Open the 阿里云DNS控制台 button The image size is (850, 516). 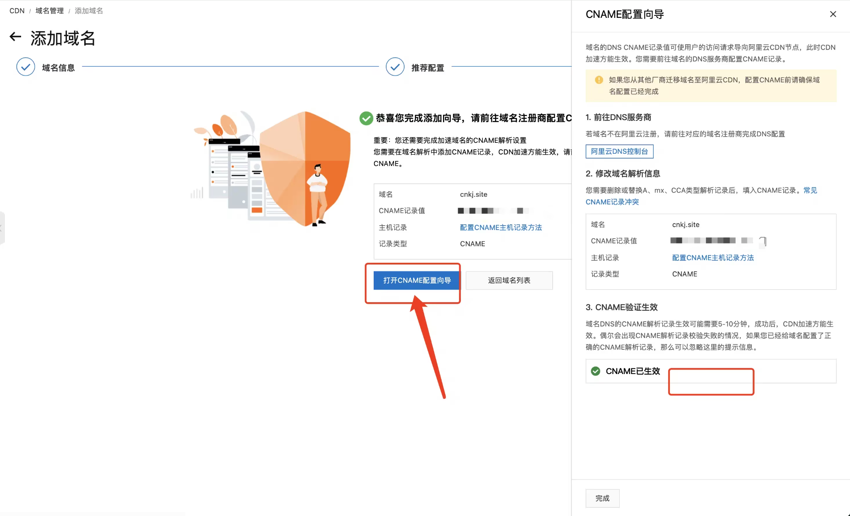619,151
